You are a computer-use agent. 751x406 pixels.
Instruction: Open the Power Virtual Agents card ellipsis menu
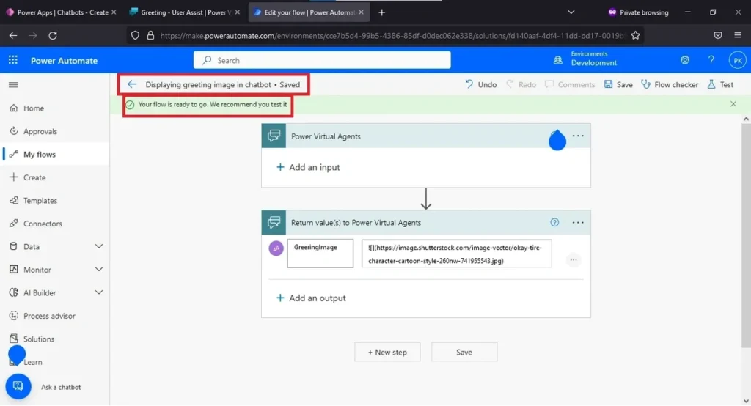click(578, 136)
